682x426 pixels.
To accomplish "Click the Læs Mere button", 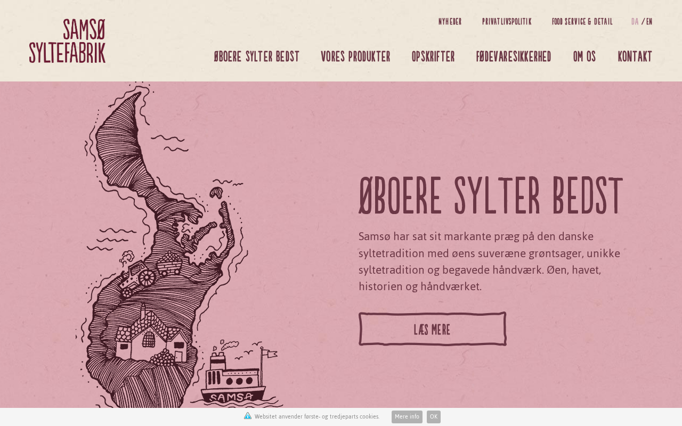I will (x=432, y=329).
